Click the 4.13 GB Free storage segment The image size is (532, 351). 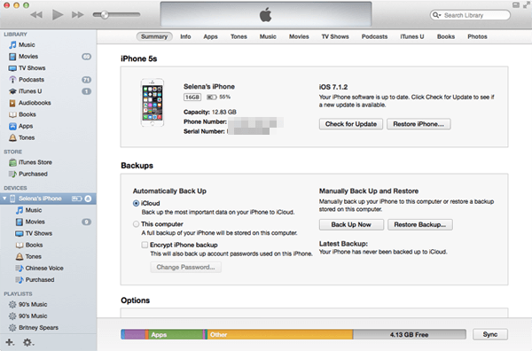point(410,334)
